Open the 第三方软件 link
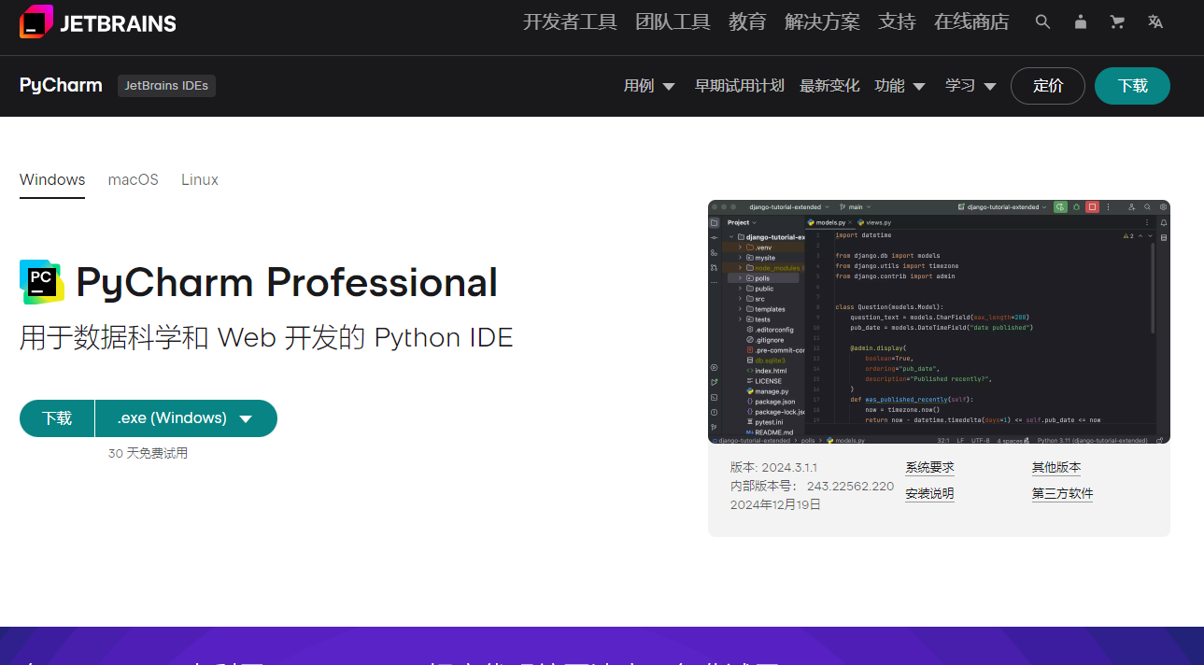The width and height of the screenshot is (1204, 665). coord(1063,494)
